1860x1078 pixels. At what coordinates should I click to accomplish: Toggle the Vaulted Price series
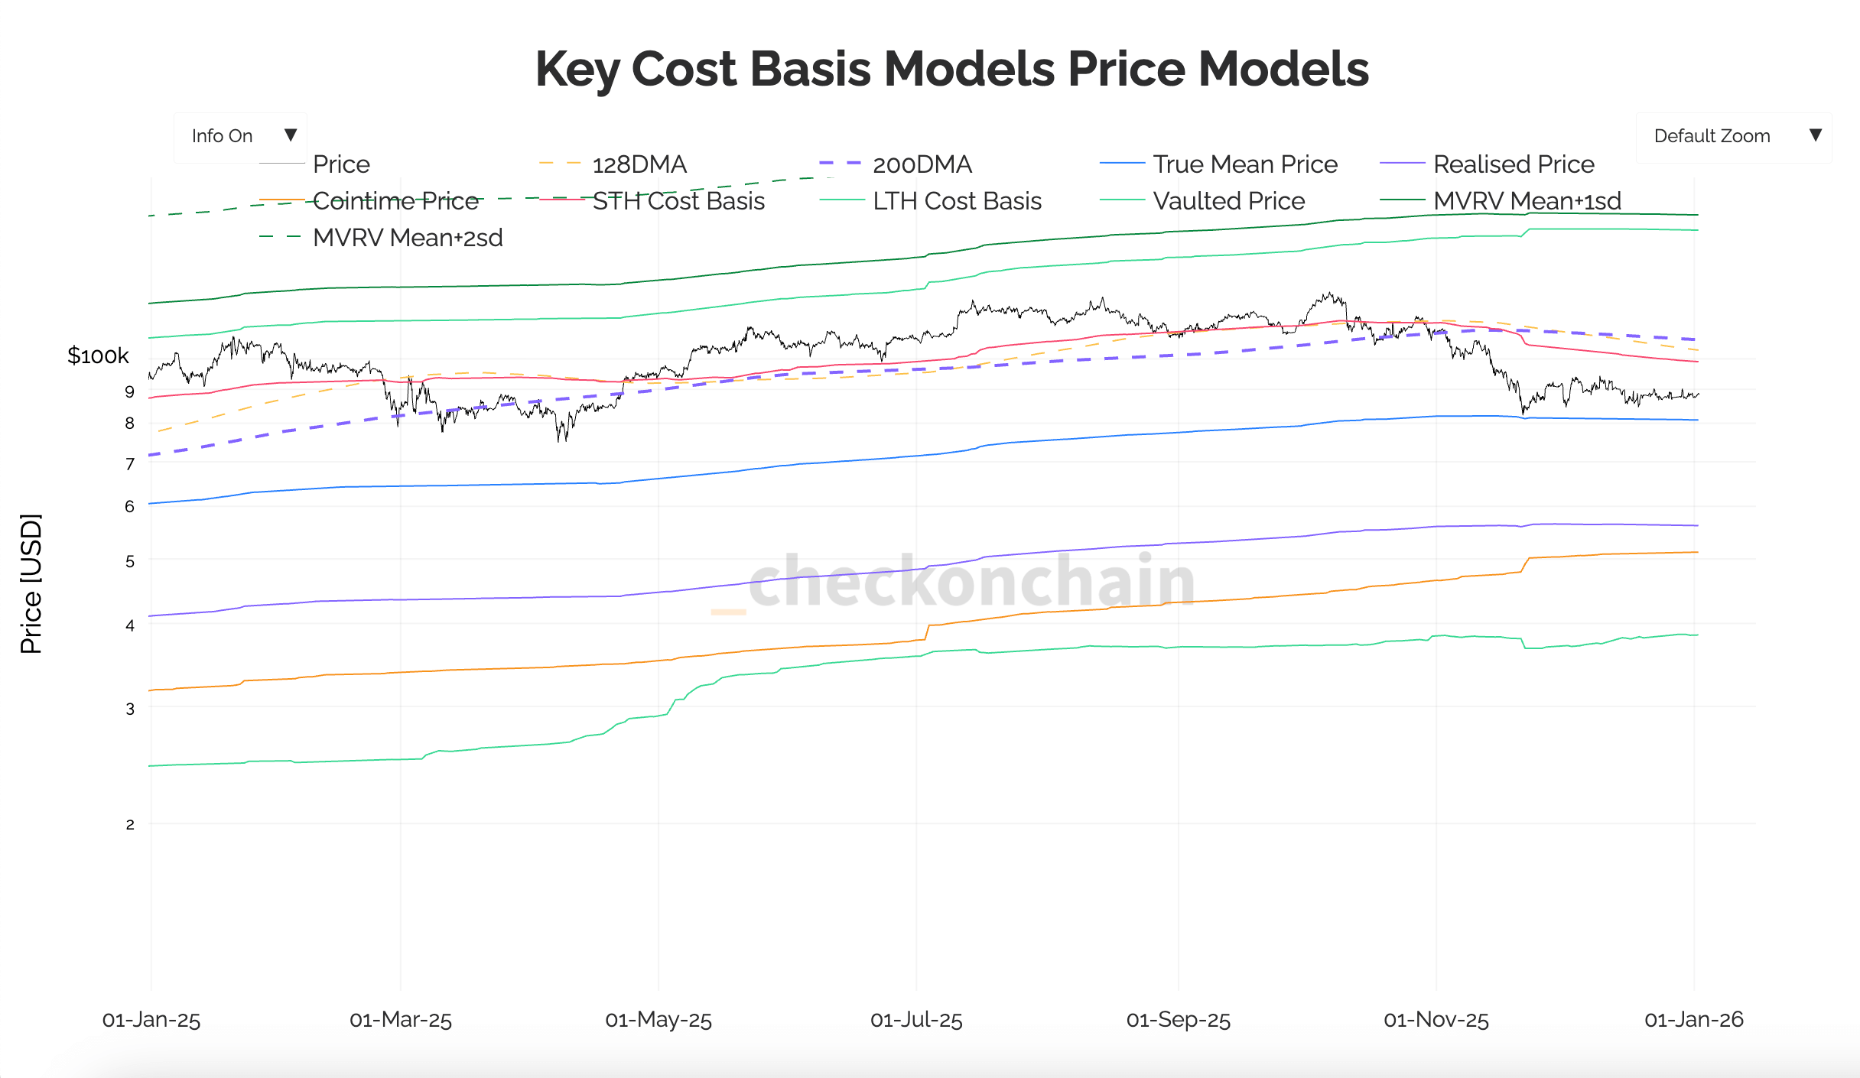click(1227, 201)
